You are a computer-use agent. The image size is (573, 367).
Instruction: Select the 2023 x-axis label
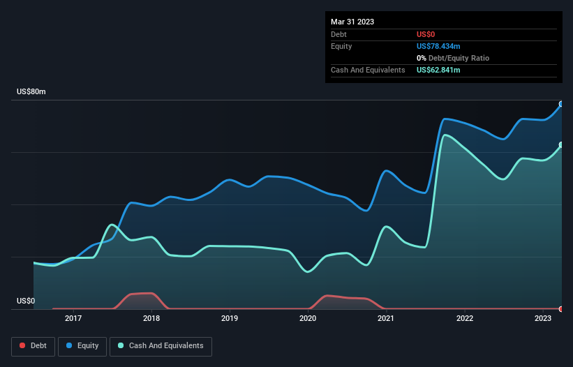pos(543,318)
